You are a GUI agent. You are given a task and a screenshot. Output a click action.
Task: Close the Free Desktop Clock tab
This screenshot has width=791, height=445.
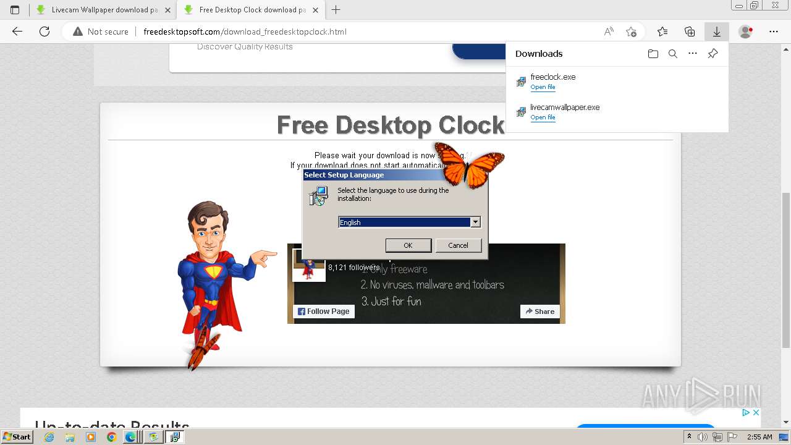pos(315,10)
